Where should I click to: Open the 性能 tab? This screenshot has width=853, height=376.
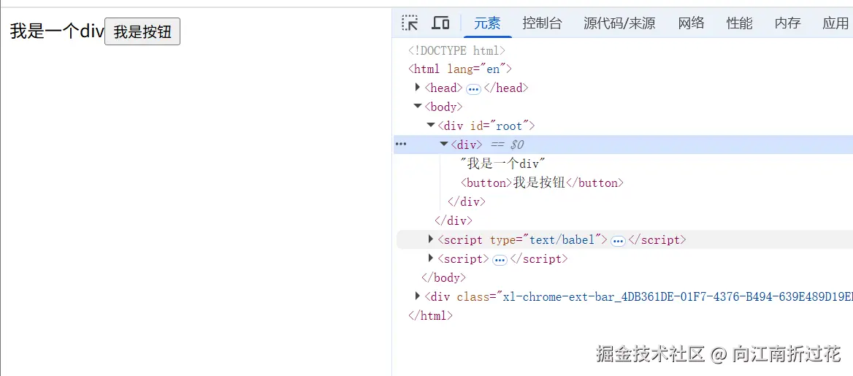click(739, 23)
